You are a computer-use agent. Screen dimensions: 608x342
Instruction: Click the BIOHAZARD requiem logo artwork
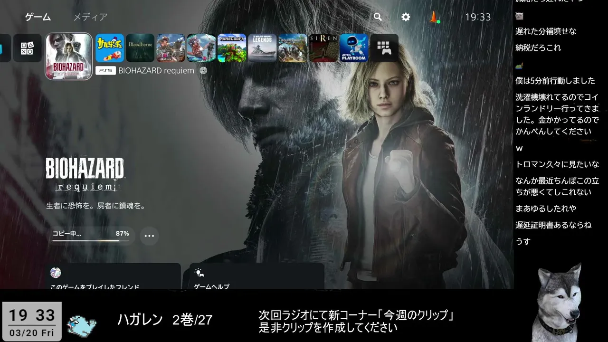click(x=85, y=175)
